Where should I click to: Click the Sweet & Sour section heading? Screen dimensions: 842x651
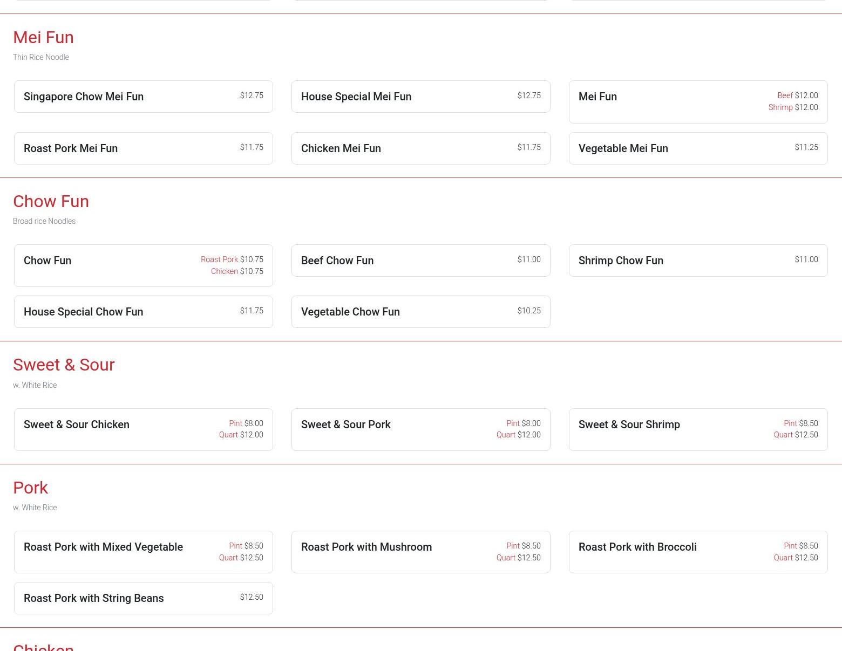pos(64,365)
